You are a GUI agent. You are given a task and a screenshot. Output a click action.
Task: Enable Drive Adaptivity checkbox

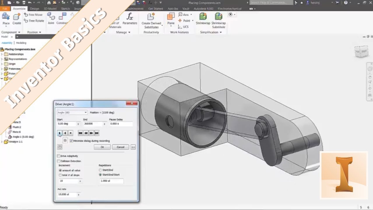click(59, 156)
